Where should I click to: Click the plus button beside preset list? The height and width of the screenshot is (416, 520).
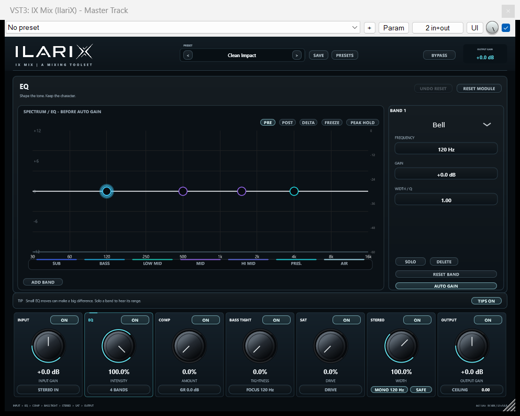[x=369, y=28]
